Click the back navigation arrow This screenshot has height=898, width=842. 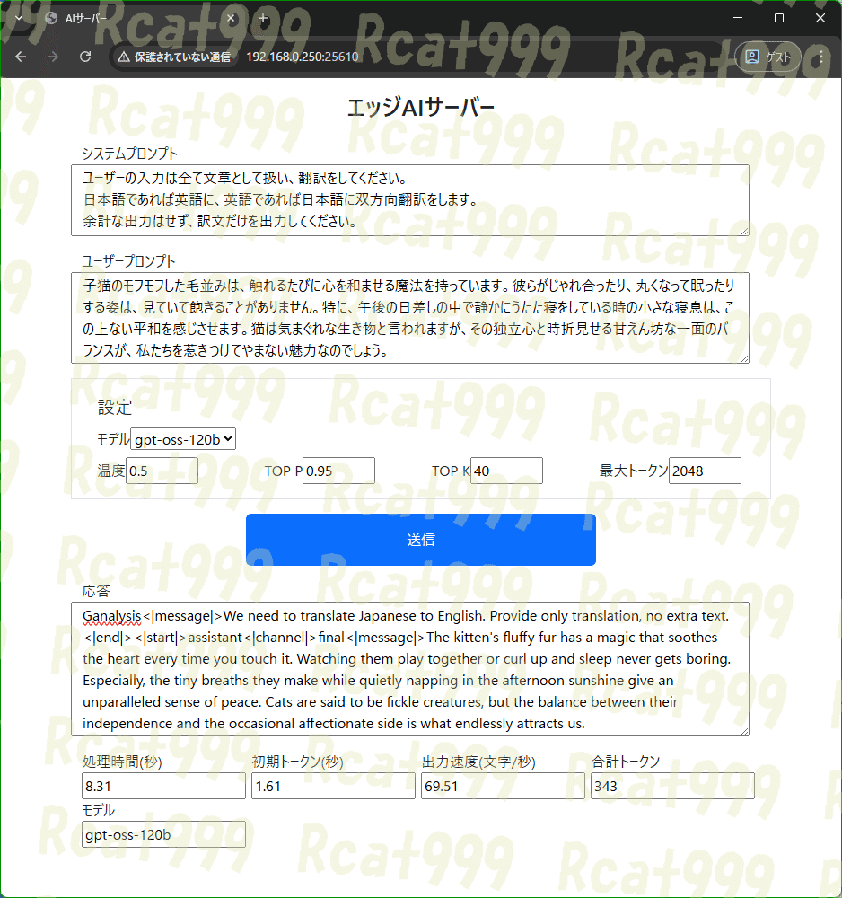tap(21, 56)
